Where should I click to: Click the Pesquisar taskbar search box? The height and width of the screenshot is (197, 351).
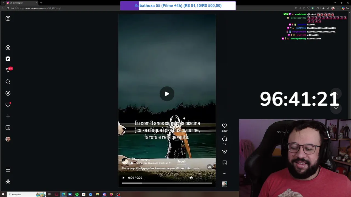point(26,194)
